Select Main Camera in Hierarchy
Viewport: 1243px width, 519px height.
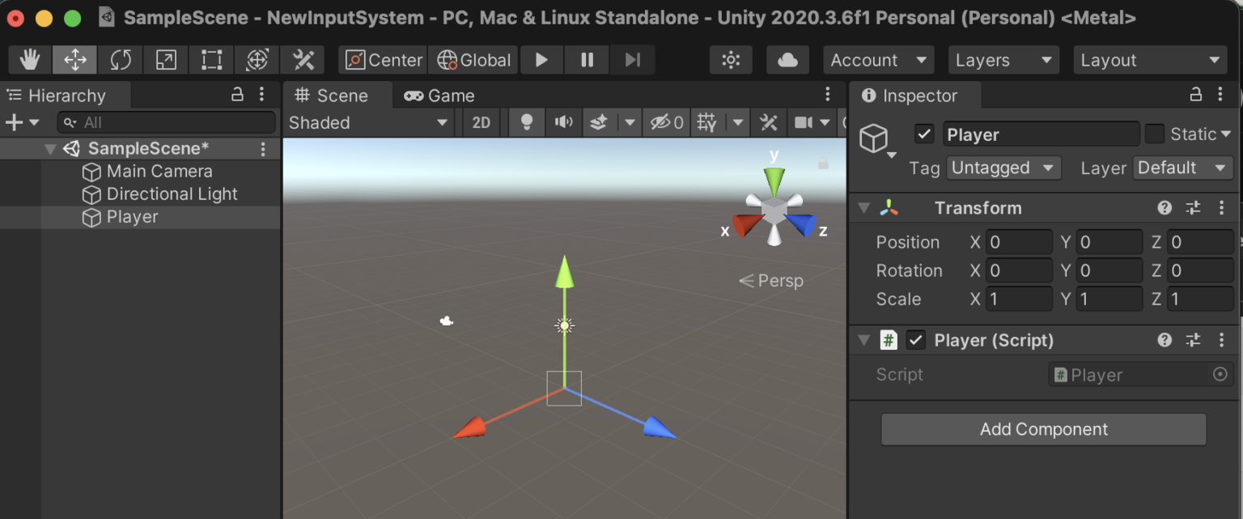coord(159,171)
